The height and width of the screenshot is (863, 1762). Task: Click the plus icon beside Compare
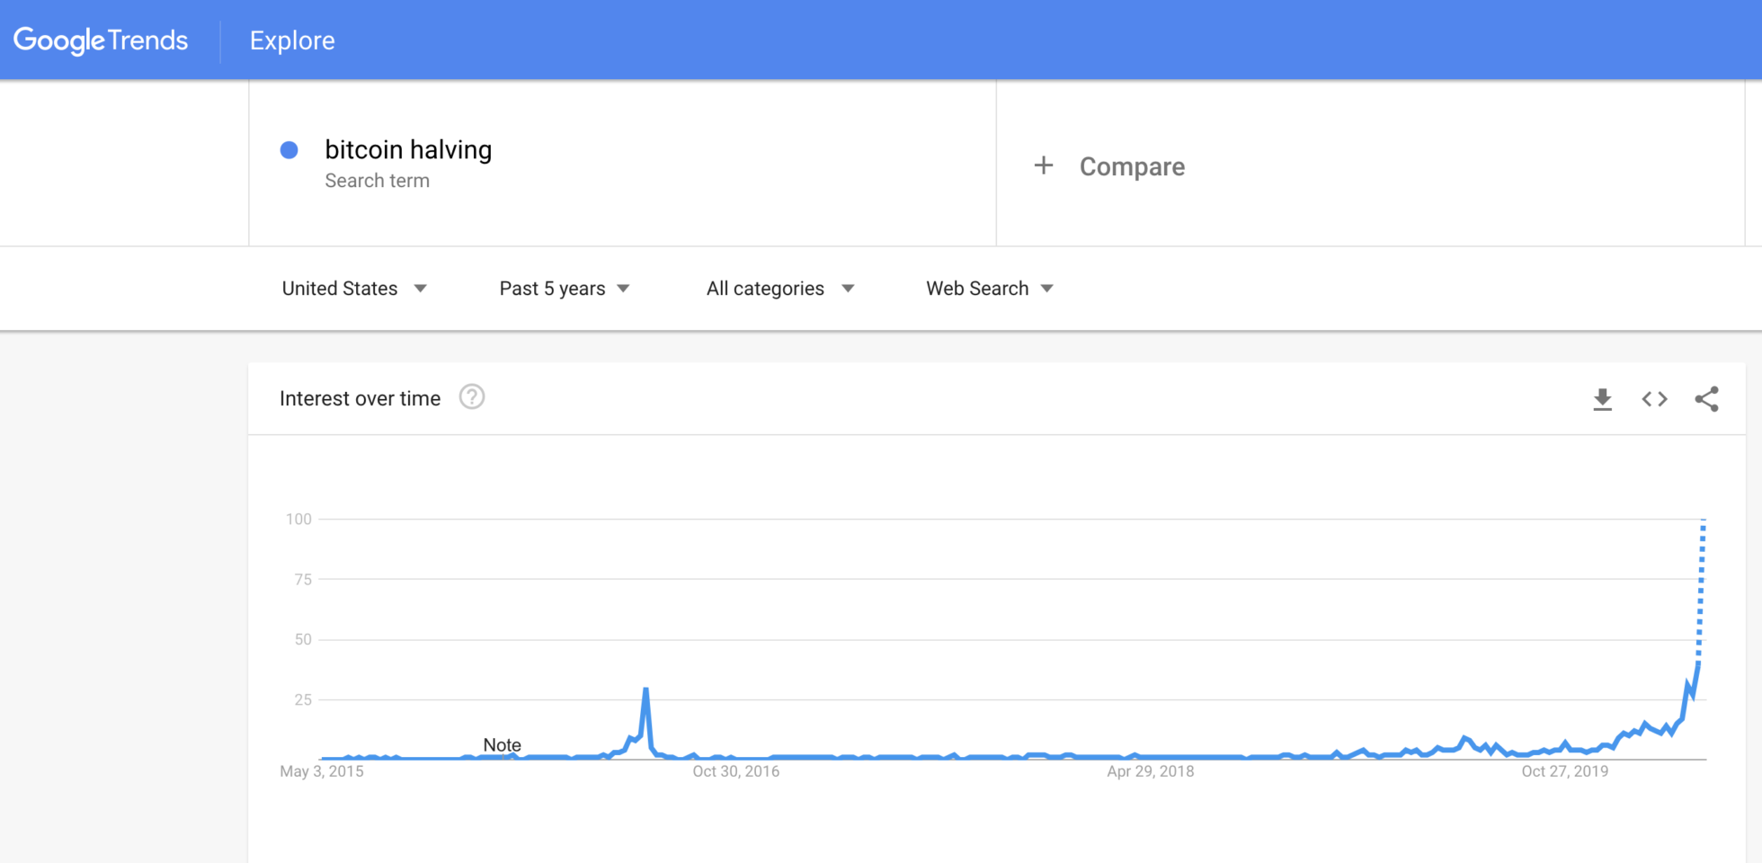(x=1043, y=165)
